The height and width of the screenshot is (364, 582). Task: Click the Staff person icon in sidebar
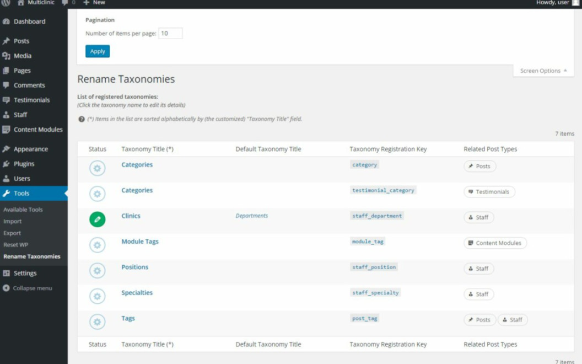tap(6, 115)
